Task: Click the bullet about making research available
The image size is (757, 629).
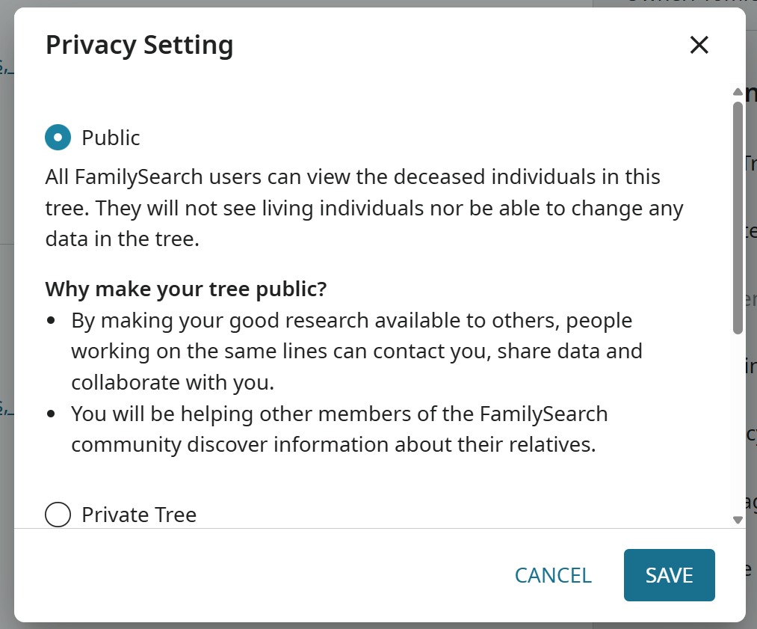Action: click(x=355, y=352)
